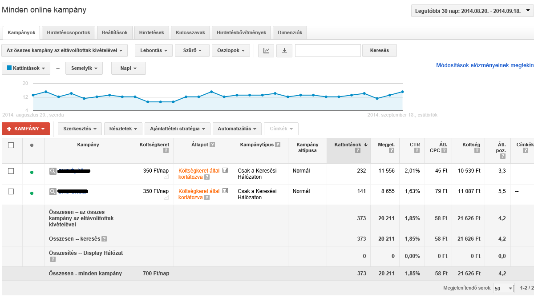Open the Lebontás dropdown
Viewport: 534px width, 298px height.
click(x=154, y=50)
